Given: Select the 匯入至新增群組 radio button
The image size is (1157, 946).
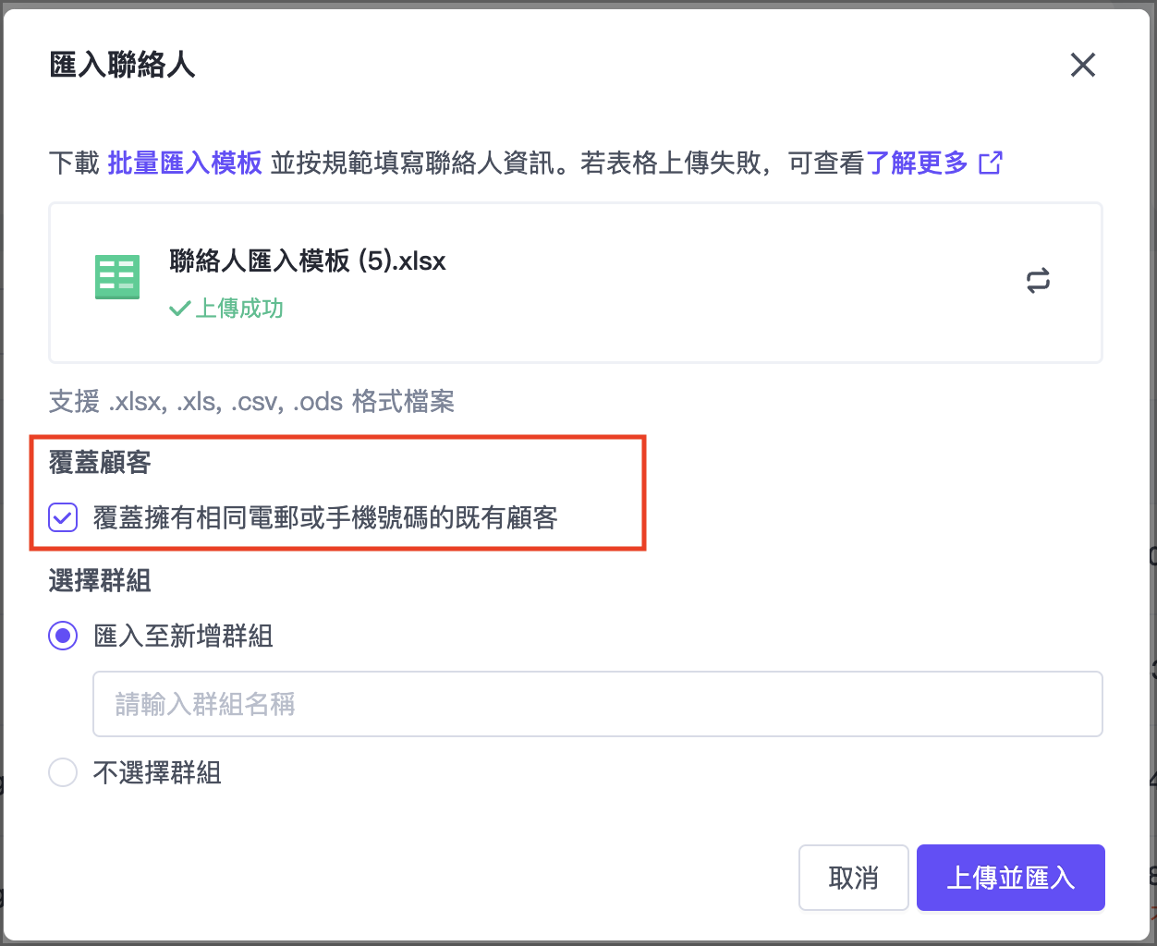Looking at the screenshot, I should pos(63,636).
